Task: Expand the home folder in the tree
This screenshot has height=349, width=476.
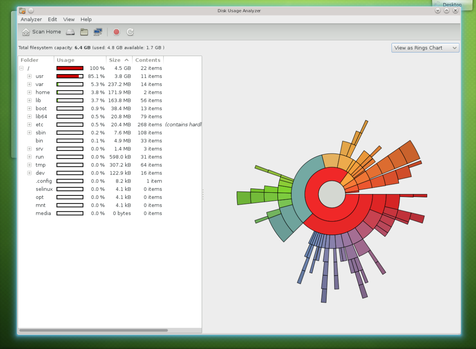Action: [29, 93]
